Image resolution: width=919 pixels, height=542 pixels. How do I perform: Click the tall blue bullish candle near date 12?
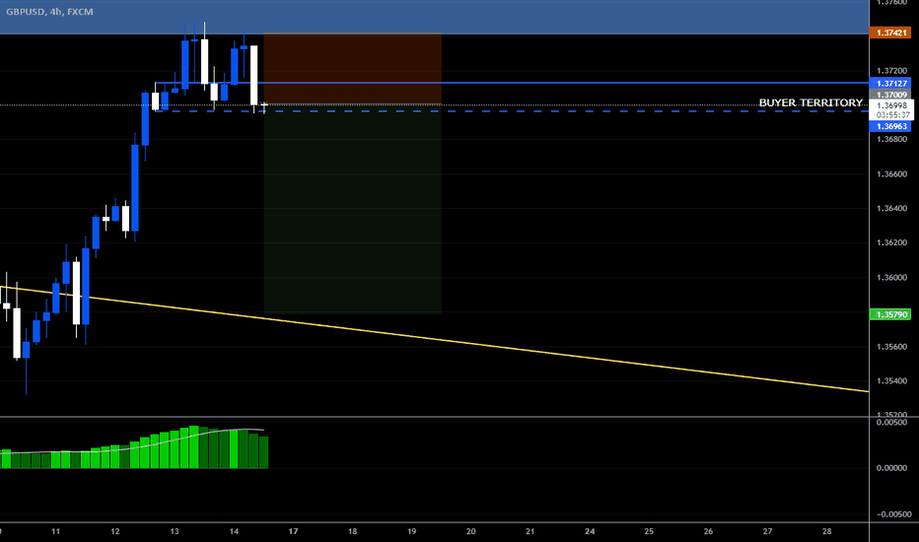click(135, 187)
